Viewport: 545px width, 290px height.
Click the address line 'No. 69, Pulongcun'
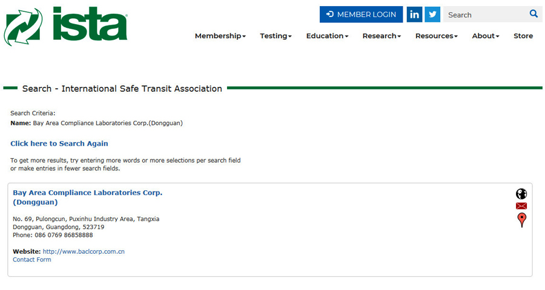pyautogui.click(x=86, y=219)
